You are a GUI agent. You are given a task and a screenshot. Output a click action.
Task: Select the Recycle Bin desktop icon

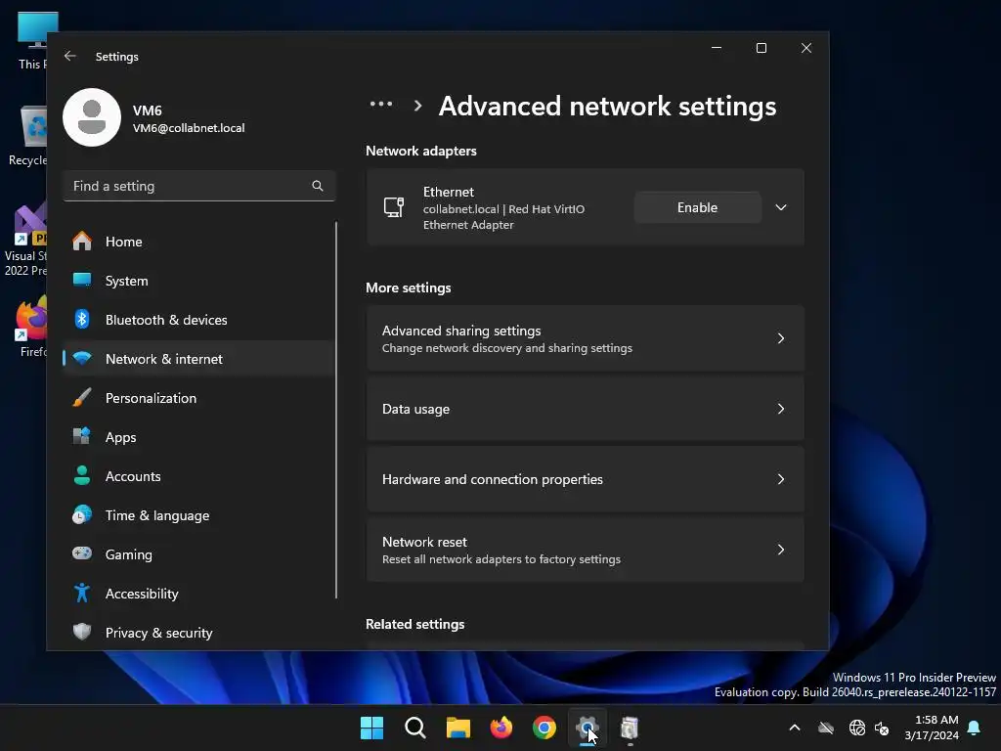click(x=27, y=137)
